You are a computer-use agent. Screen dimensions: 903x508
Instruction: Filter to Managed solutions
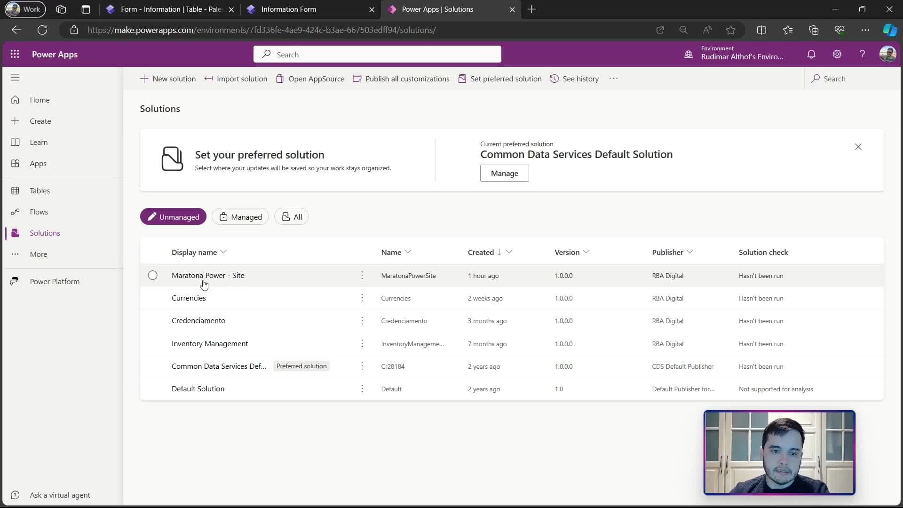[x=240, y=217]
